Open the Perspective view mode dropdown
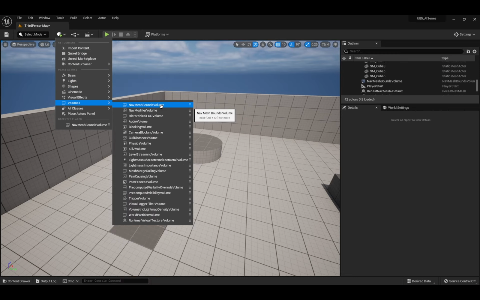 (x=23, y=44)
